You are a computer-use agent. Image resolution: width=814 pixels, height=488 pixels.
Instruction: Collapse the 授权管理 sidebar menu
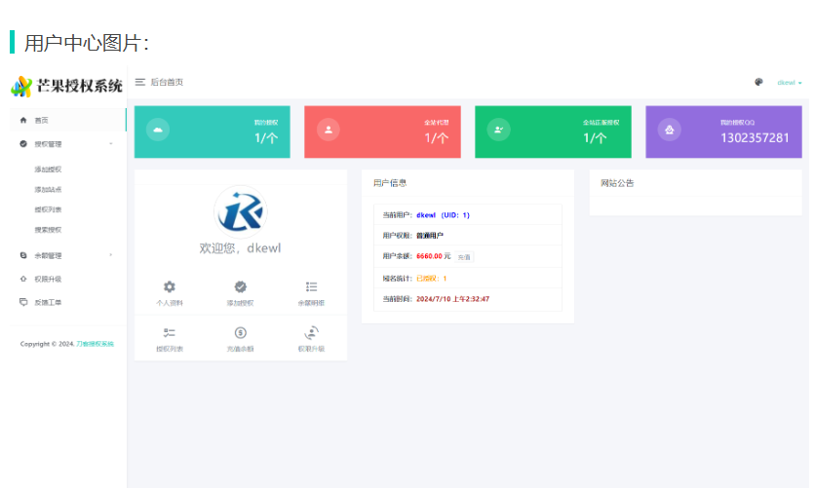coord(68,144)
